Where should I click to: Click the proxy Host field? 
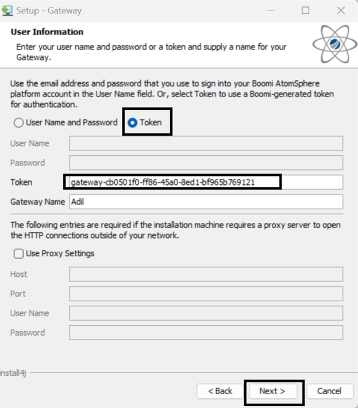[206, 274]
